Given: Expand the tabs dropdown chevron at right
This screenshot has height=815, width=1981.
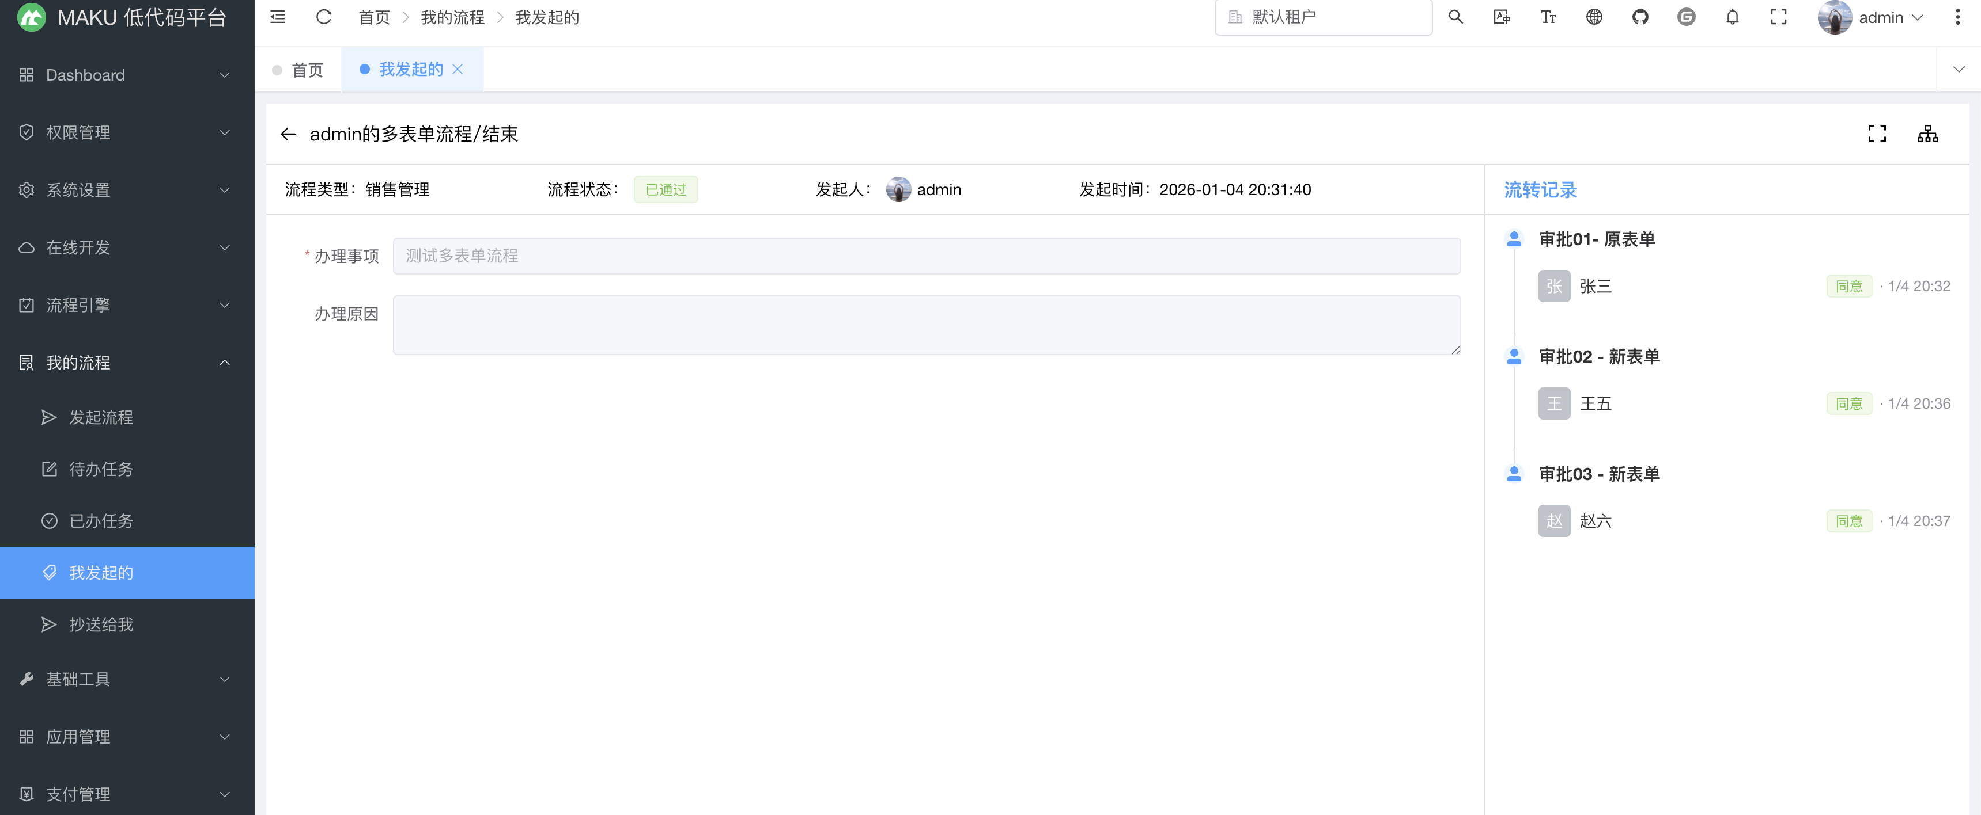Looking at the screenshot, I should point(1958,69).
